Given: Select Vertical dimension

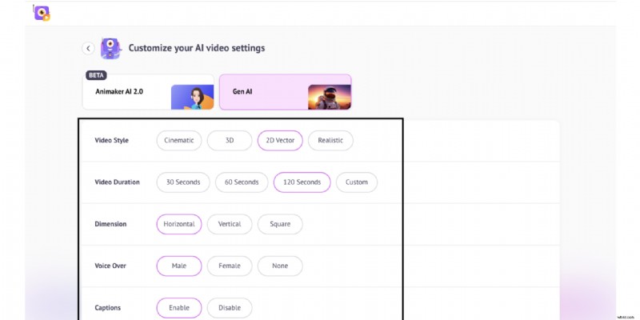Looking at the screenshot, I should [230, 224].
